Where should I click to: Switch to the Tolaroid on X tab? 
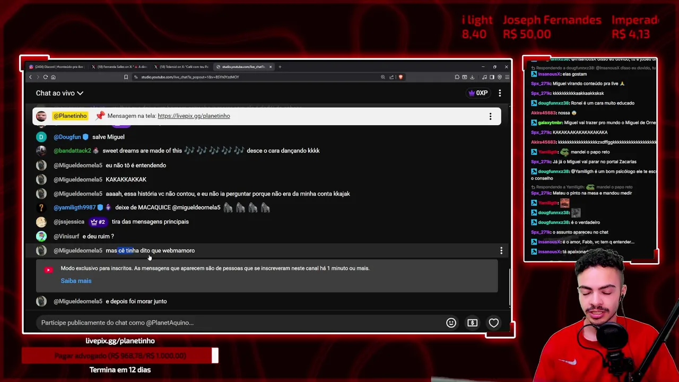(x=182, y=67)
